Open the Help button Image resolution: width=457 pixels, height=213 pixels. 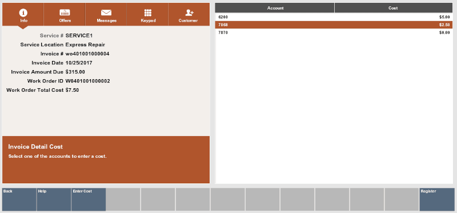click(x=54, y=199)
